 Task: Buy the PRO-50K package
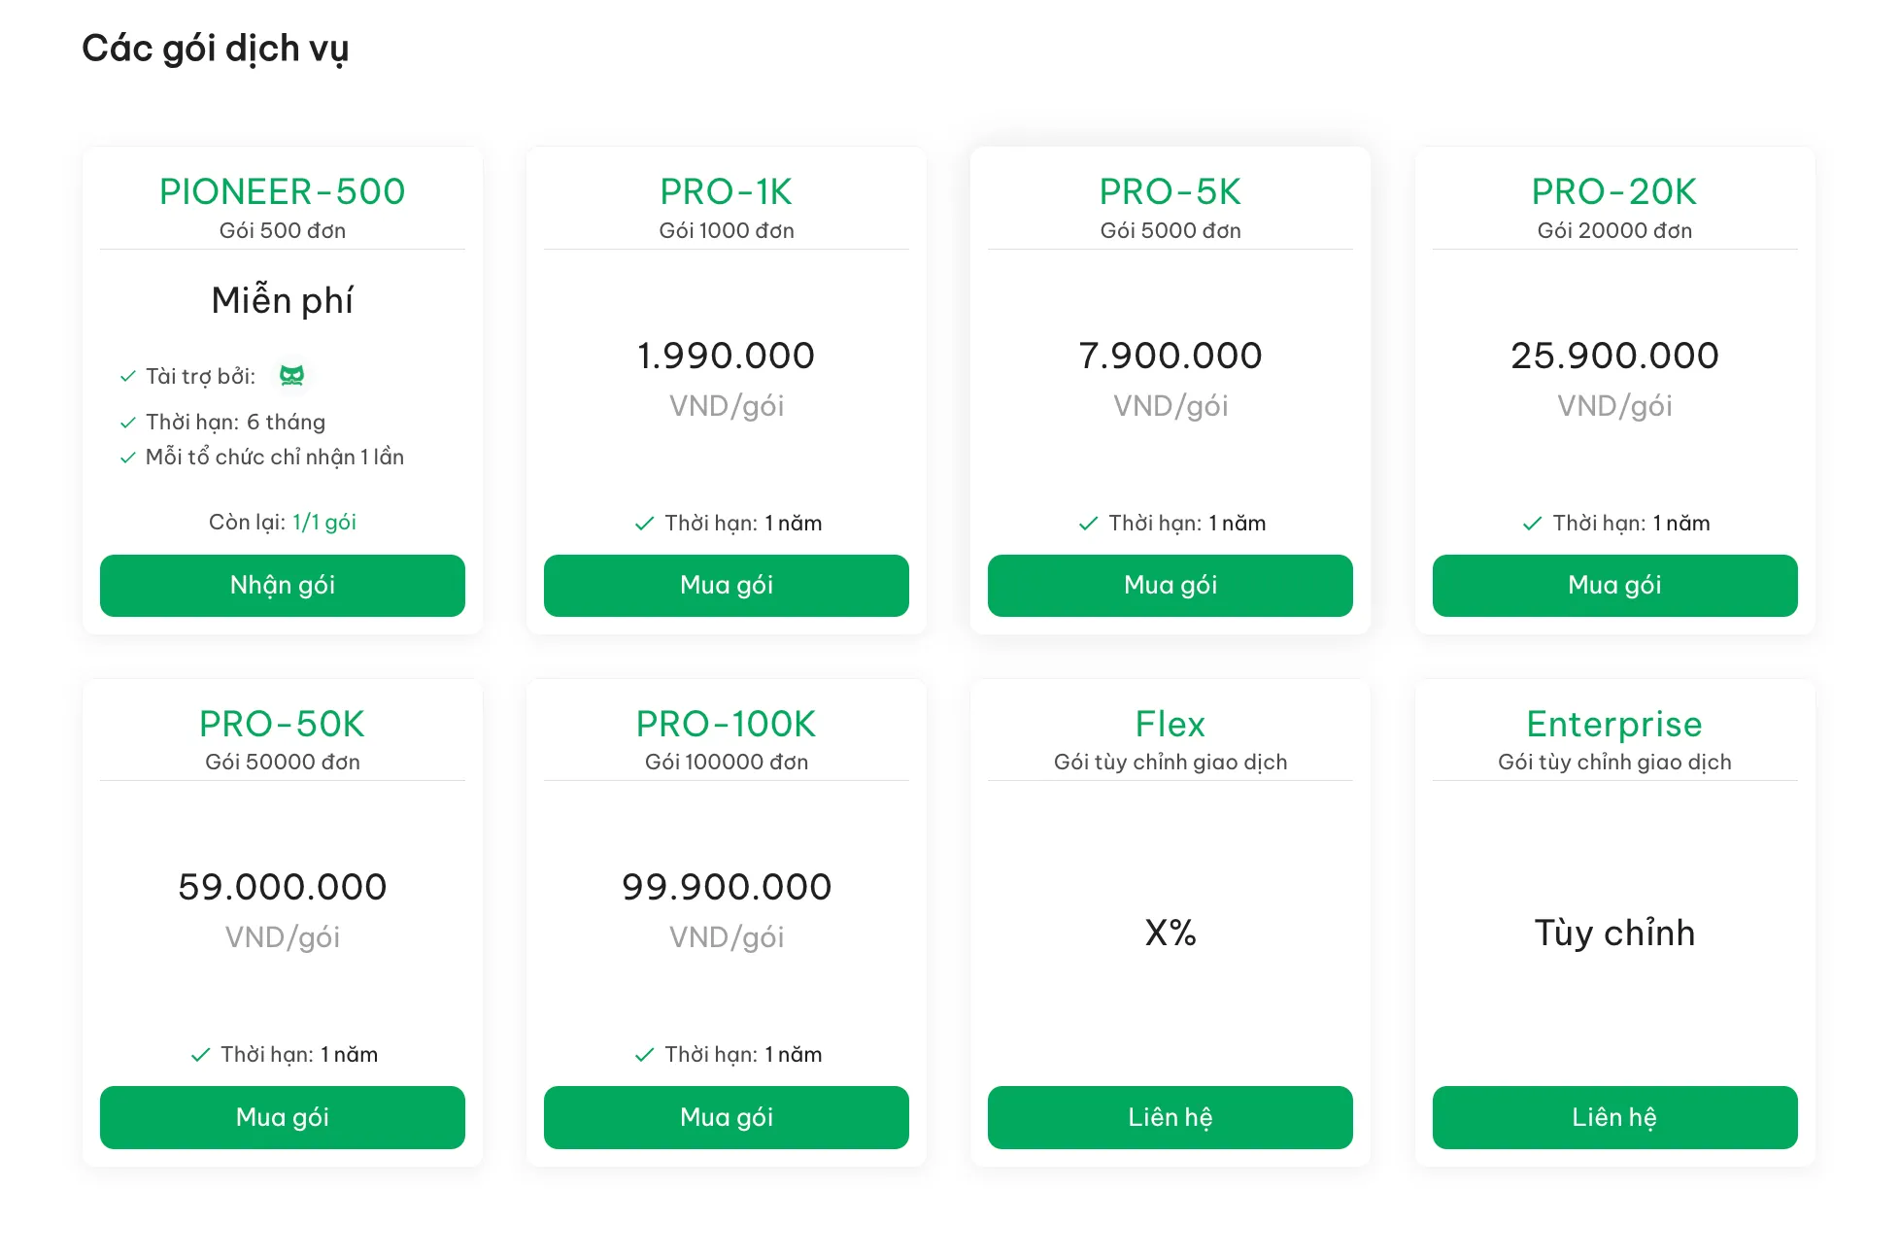[x=282, y=1117]
